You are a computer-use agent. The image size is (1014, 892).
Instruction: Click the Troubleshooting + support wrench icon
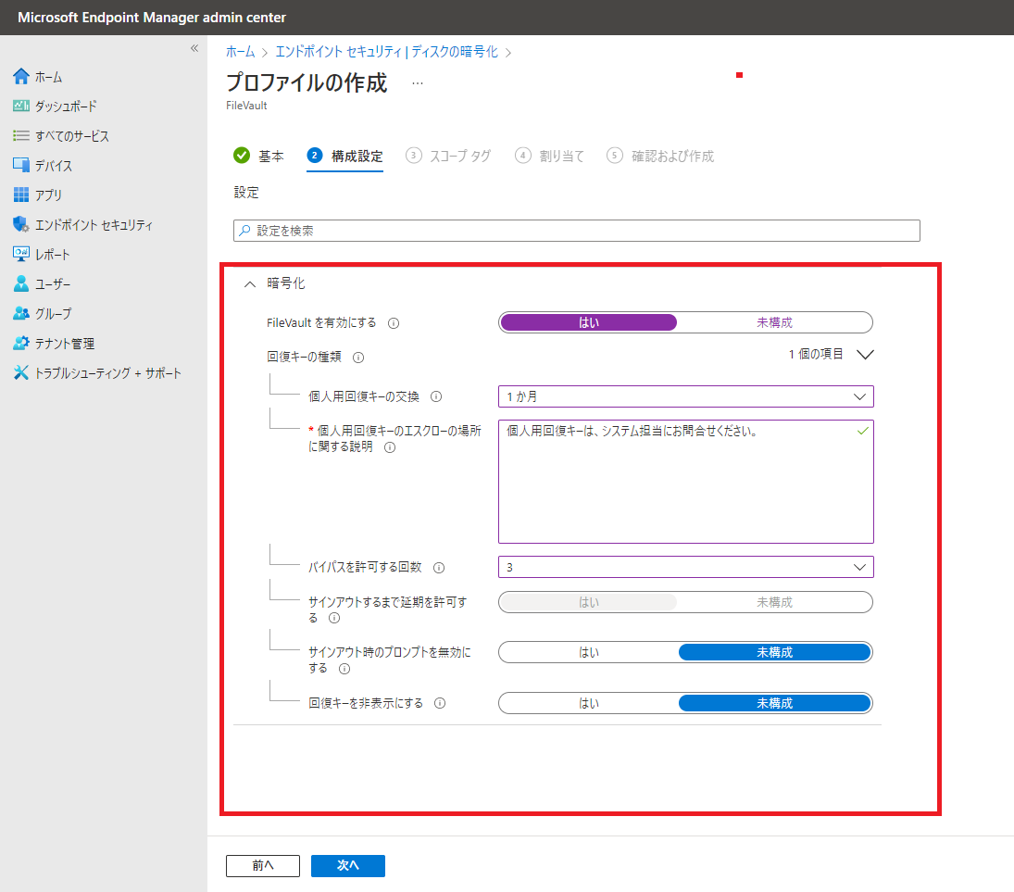pos(20,372)
